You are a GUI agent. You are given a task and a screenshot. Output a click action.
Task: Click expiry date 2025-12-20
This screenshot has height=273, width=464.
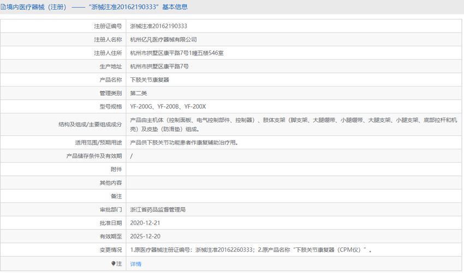coord(145,236)
